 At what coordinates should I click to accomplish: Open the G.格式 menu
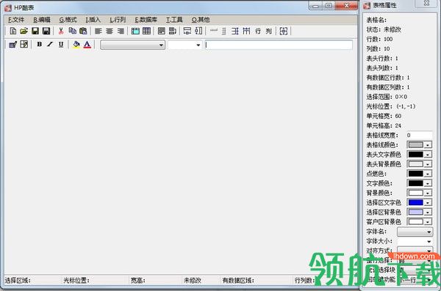click(x=68, y=20)
